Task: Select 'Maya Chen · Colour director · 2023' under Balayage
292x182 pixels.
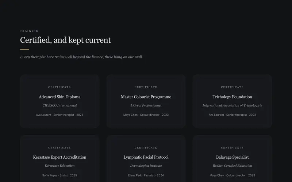Action: tap(232, 175)
